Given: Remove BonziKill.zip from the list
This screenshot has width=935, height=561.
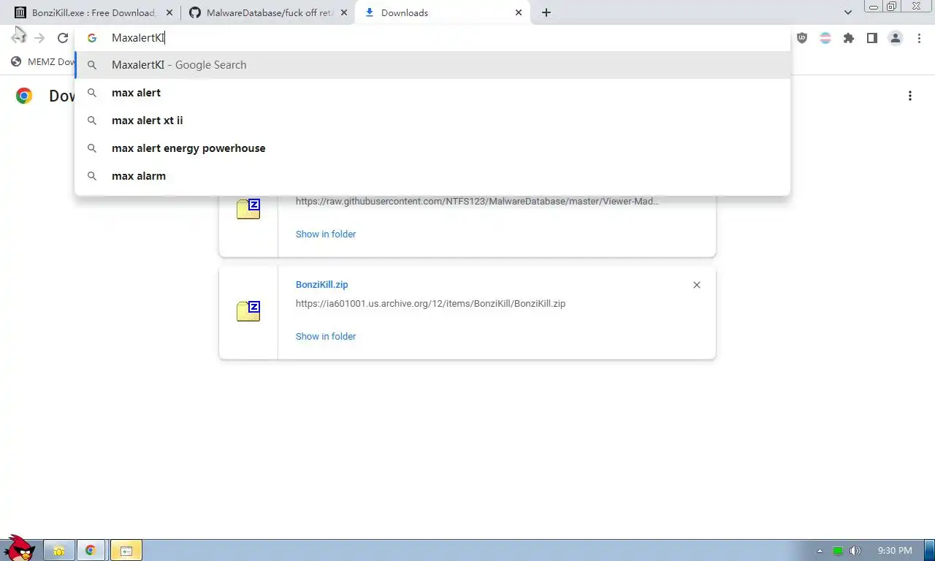Looking at the screenshot, I should [697, 285].
